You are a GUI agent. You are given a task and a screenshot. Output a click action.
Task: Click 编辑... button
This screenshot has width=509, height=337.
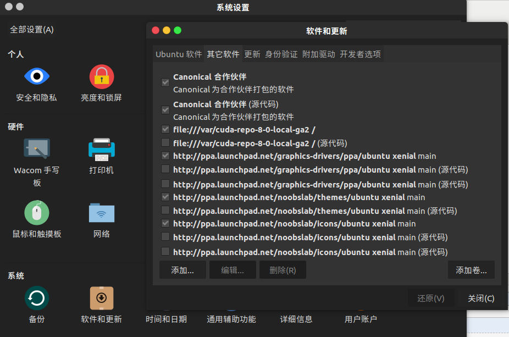[x=233, y=270]
